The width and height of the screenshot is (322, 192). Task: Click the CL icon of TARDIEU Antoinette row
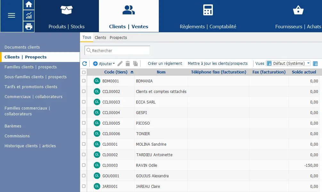pyautogui.click(x=97, y=155)
